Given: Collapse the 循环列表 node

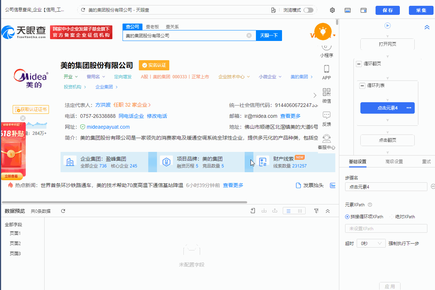Looking at the screenshot, I should click(x=362, y=86).
